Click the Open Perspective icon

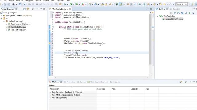(192, 5)
